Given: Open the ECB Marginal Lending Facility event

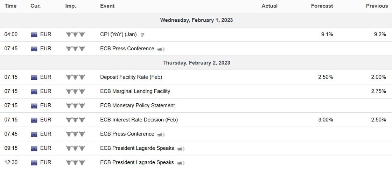Looking at the screenshot, I should pos(135,91).
